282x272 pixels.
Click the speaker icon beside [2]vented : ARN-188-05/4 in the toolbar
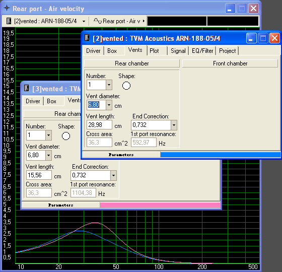pyautogui.click(x=9, y=21)
